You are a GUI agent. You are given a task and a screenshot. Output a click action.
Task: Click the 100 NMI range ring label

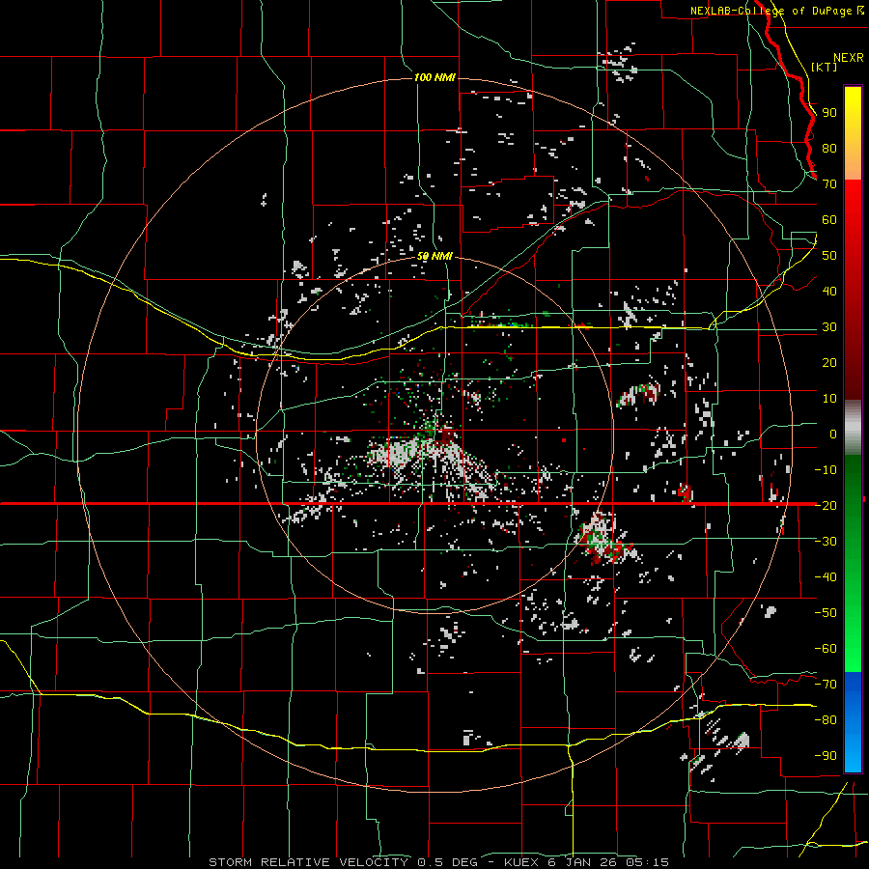click(x=435, y=77)
